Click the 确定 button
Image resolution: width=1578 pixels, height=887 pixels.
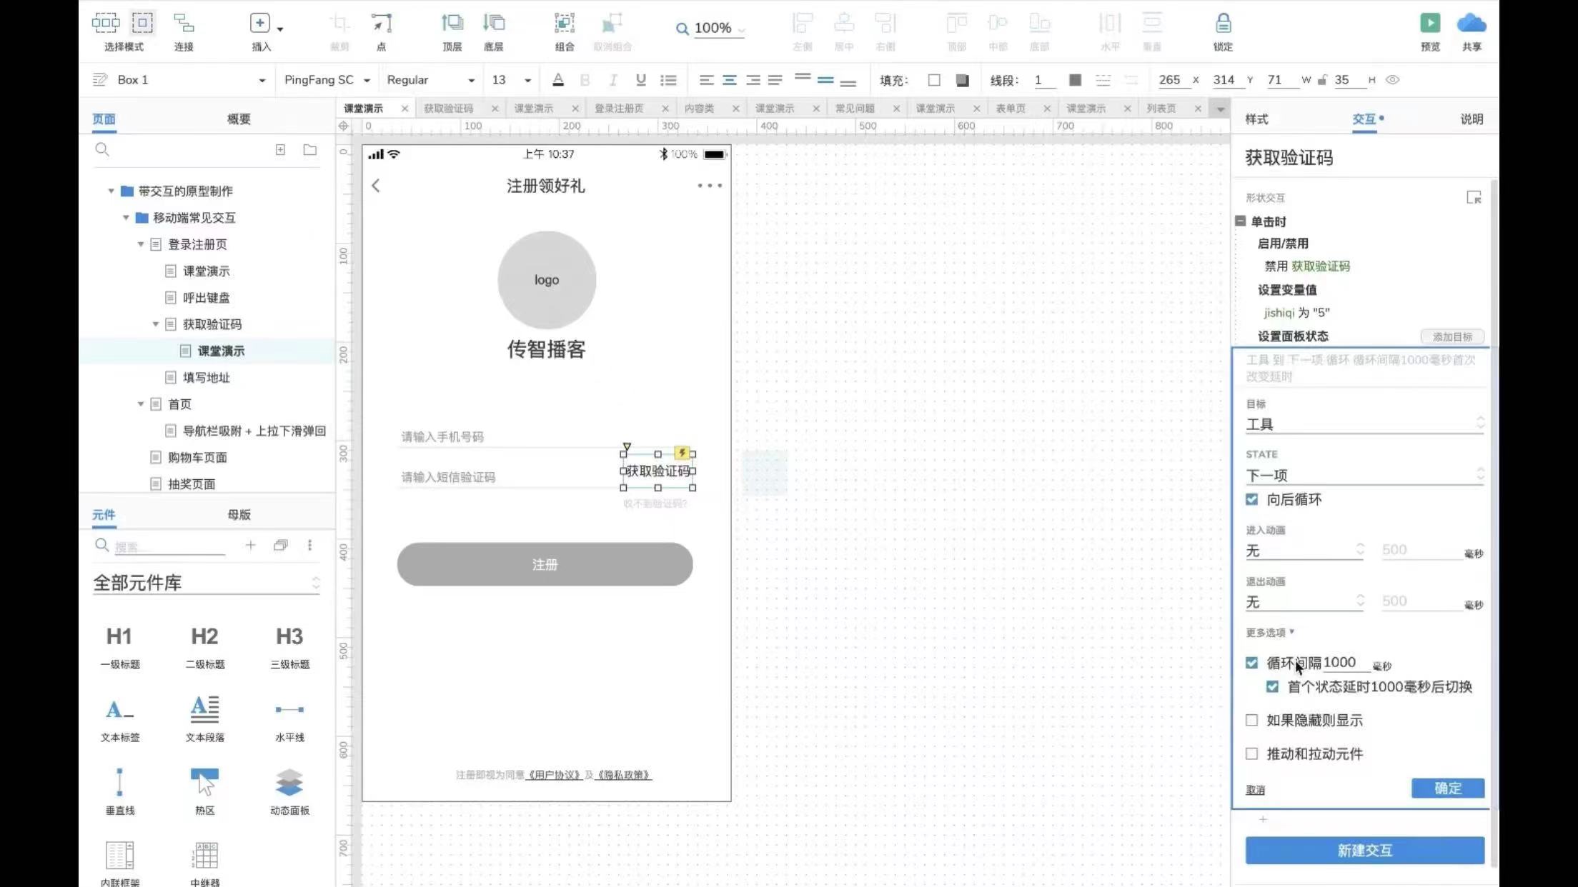(x=1447, y=788)
